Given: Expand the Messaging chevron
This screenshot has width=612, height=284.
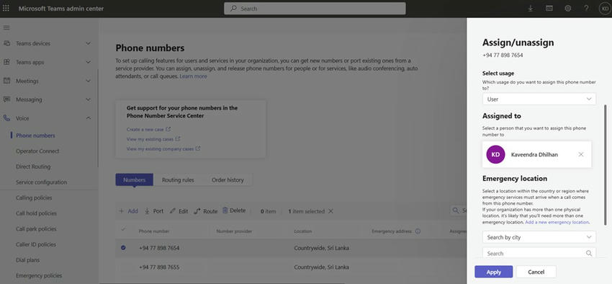Looking at the screenshot, I should point(89,99).
